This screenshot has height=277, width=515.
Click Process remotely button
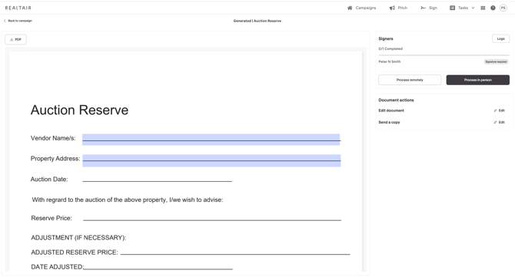pyautogui.click(x=410, y=80)
